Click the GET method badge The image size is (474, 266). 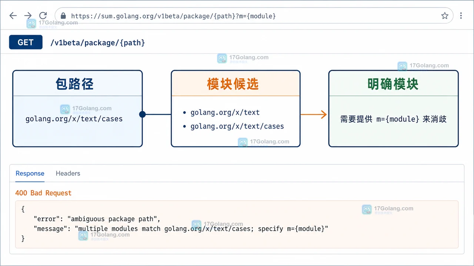(x=26, y=42)
